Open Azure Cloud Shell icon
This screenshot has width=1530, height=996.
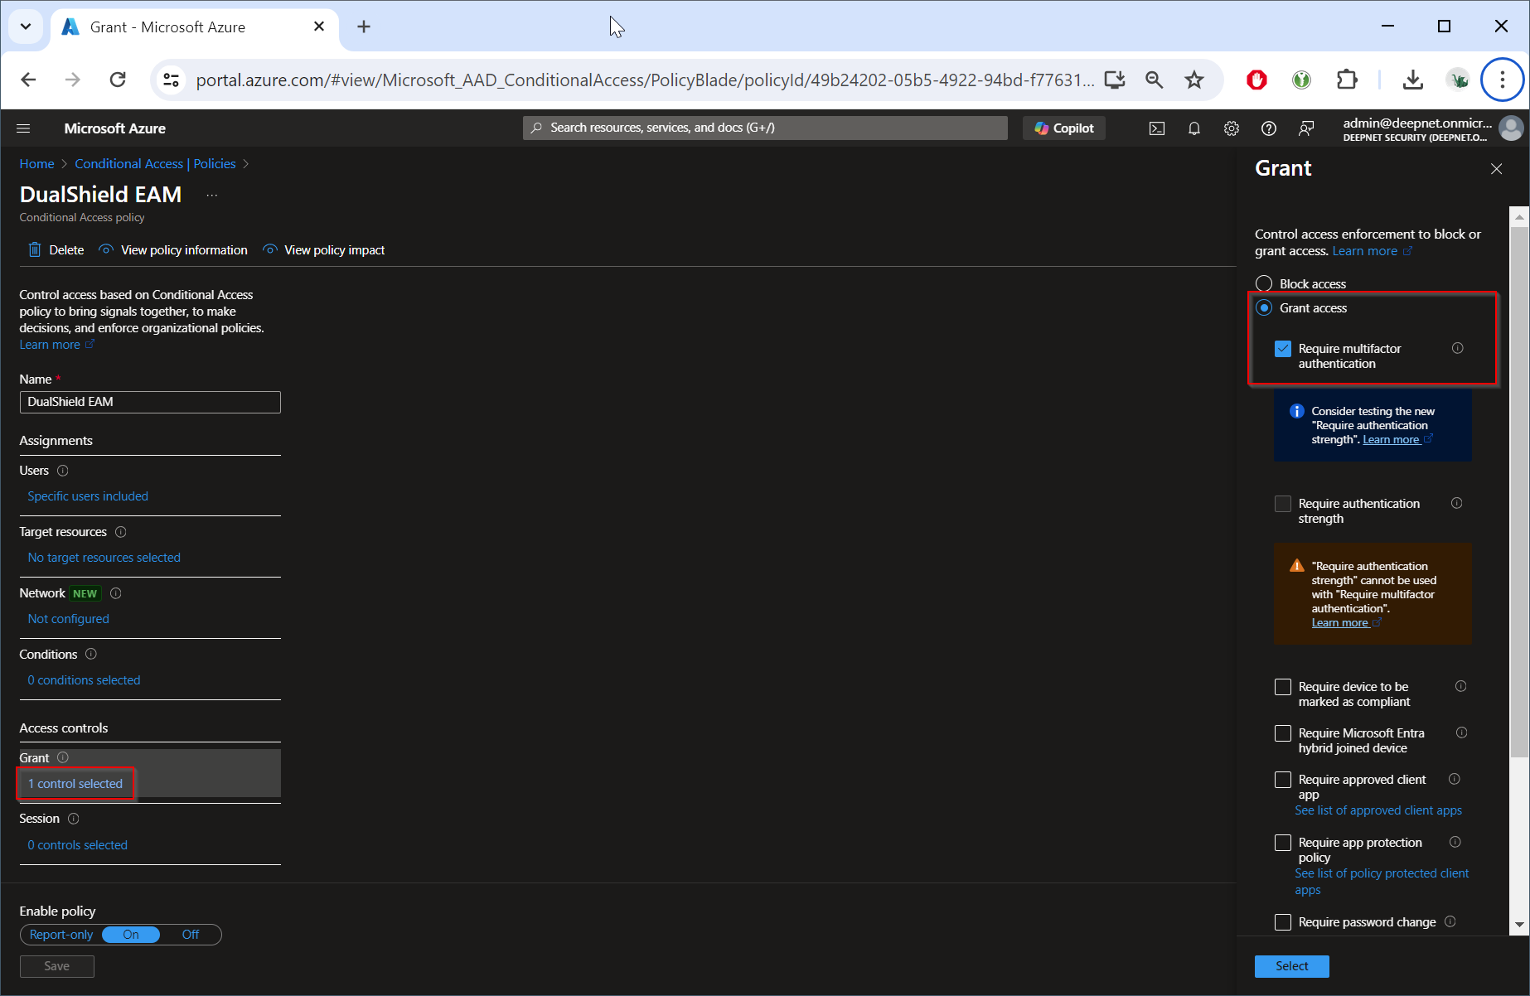point(1156,128)
